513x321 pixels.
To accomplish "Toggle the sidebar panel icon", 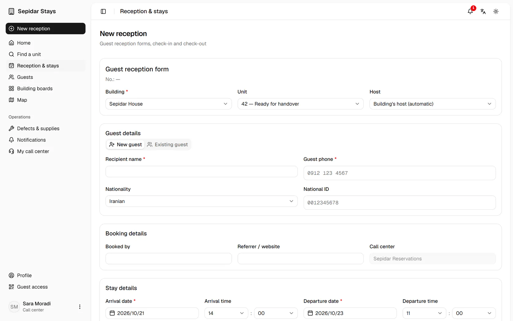I will pos(103,11).
